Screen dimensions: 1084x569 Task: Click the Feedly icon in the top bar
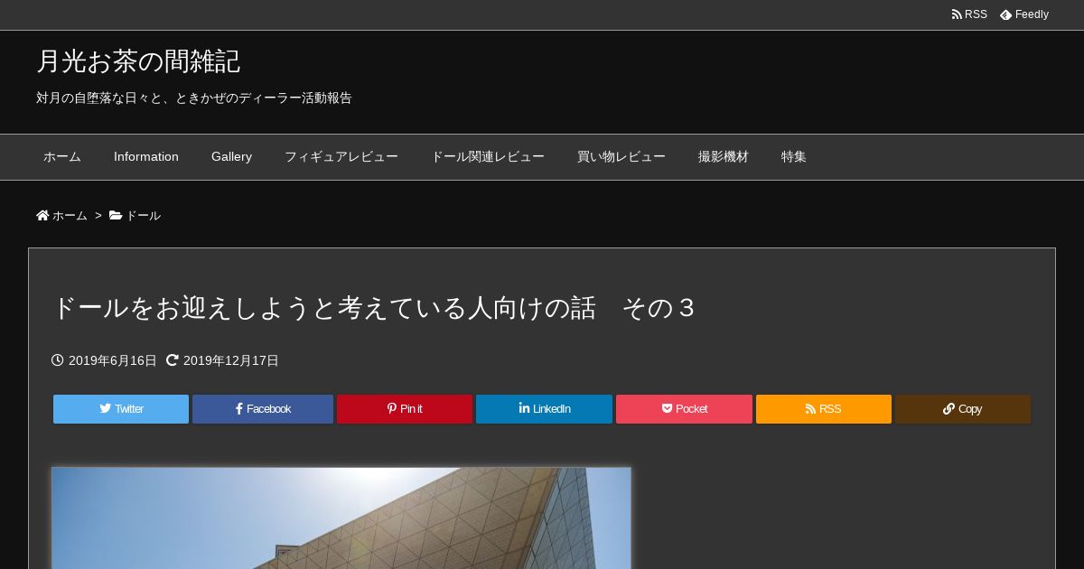tap(1005, 14)
